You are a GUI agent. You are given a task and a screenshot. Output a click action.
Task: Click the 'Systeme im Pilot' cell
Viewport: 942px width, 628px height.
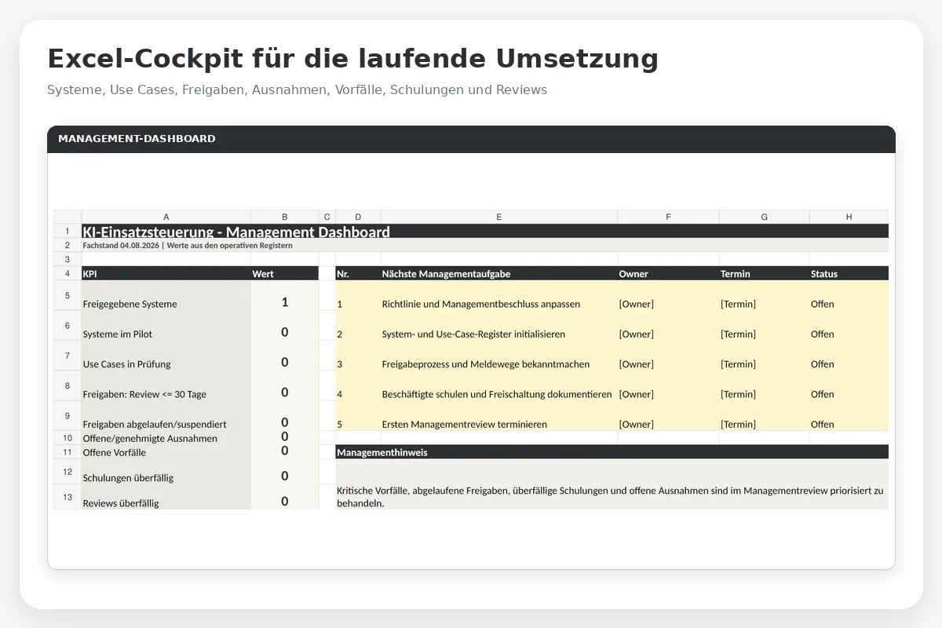click(166, 325)
